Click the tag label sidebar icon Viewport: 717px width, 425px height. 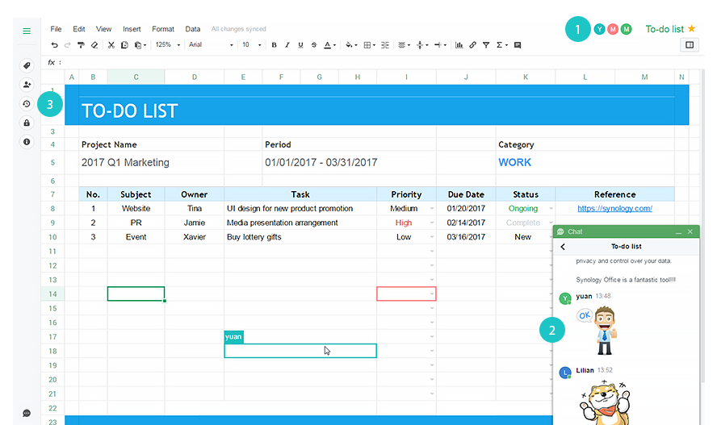27,65
